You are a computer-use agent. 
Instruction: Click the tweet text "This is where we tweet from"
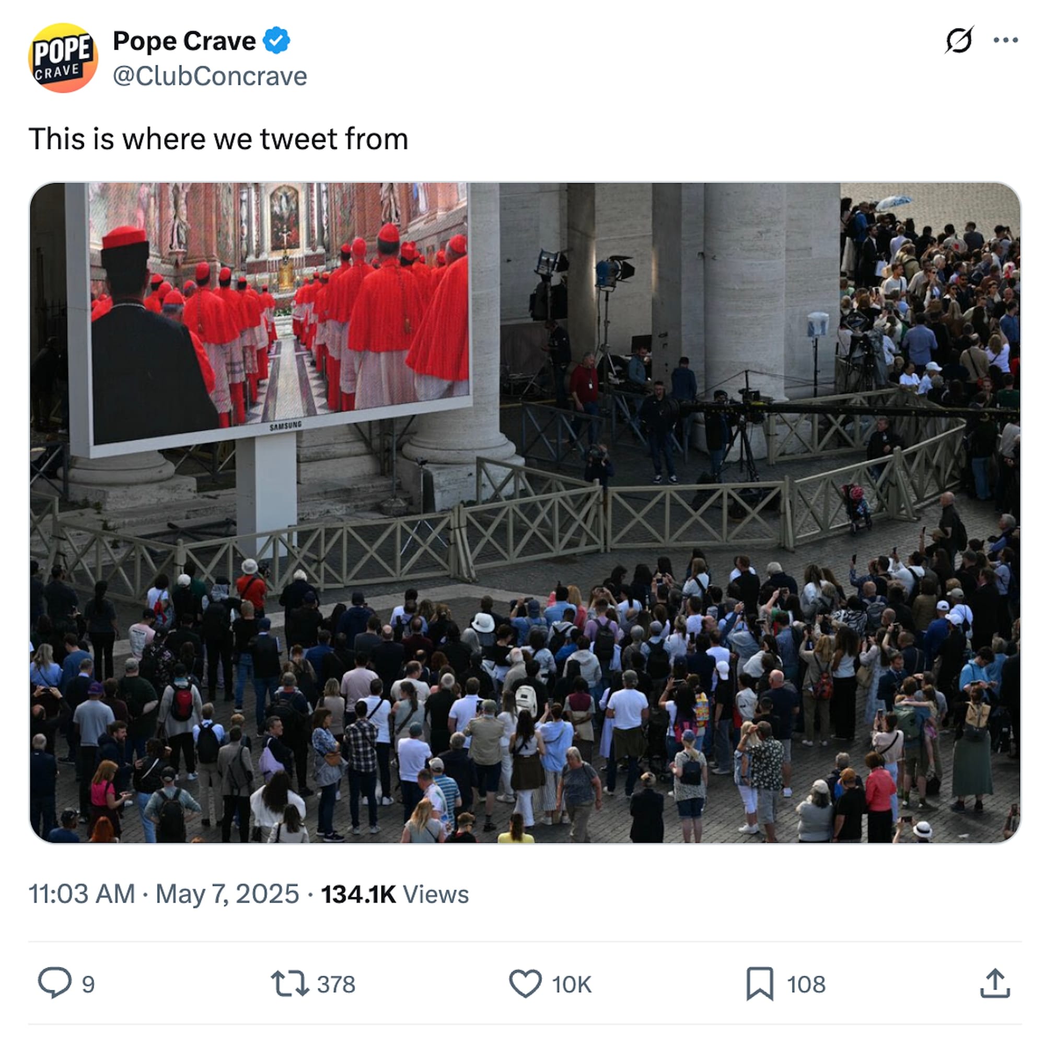pyautogui.click(x=218, y=139)
